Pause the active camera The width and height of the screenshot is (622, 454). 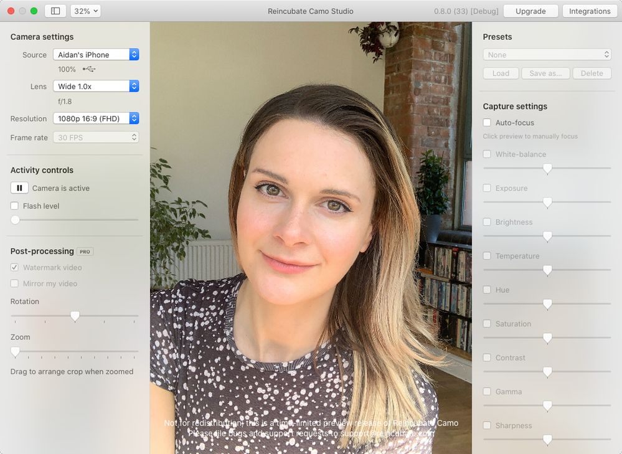click(19, 188)
